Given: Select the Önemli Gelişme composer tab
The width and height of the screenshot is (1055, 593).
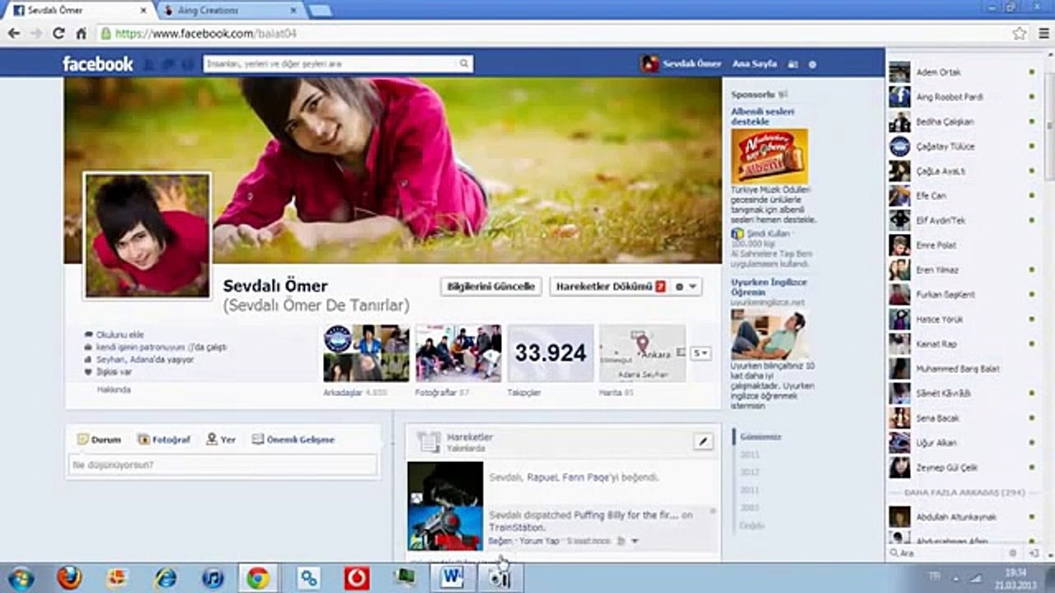Looking at the screenshot, I should point(293,440).
